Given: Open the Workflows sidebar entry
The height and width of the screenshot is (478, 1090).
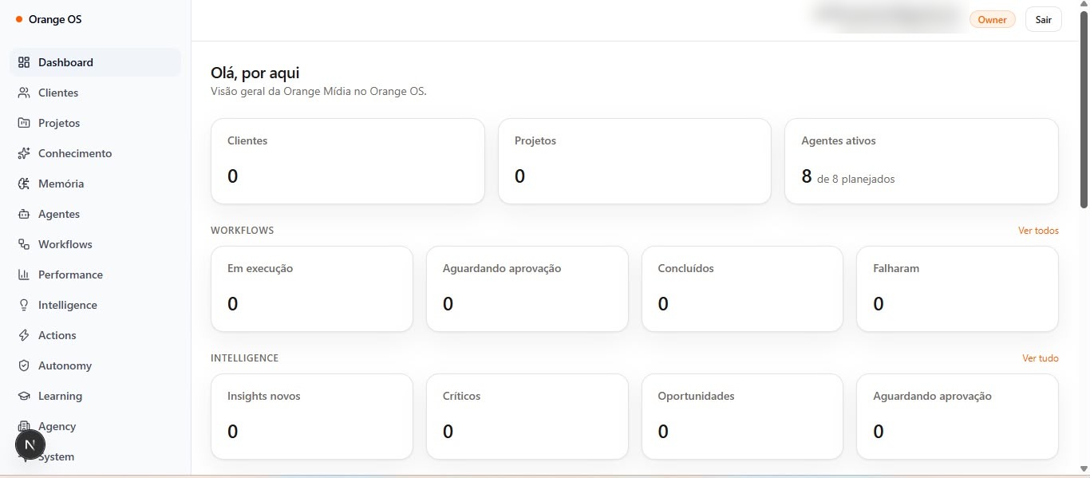Looking at the screenshot, I should click(x=95, y=244).
